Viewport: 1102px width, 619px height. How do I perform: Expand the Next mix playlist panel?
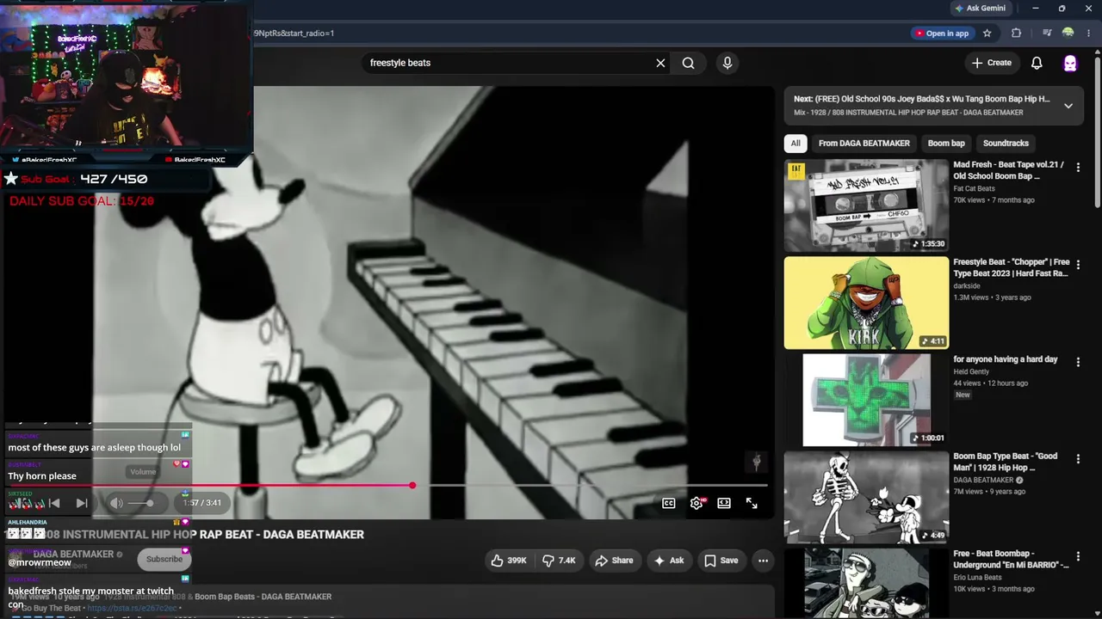click(1068, 106)
